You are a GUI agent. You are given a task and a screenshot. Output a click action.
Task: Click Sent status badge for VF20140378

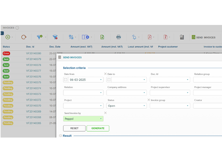(x=6, y=65)
